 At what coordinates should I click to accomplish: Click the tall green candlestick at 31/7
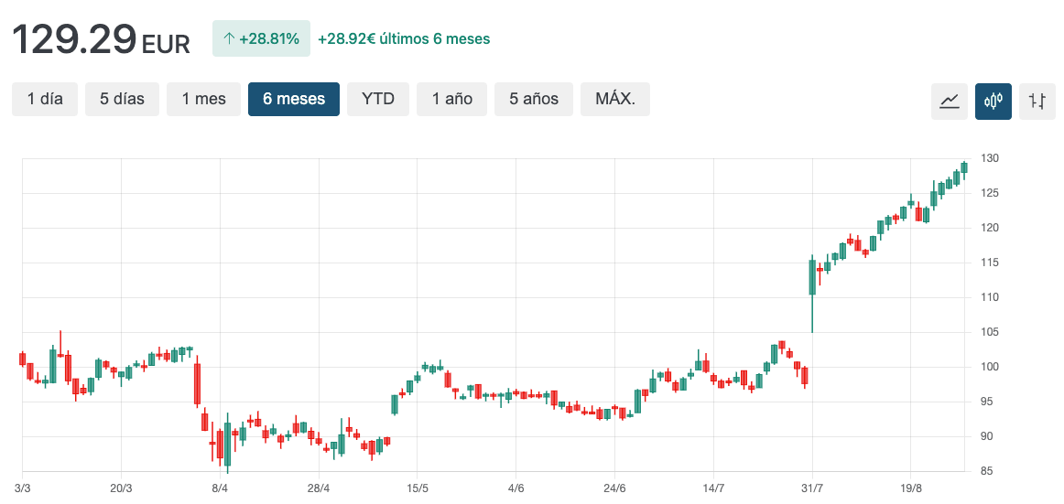(x=812, y=277)
